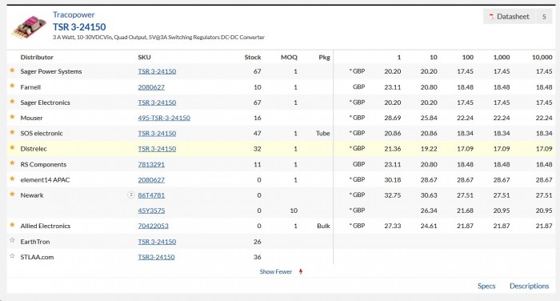This screenshot has height=301, width=560.
Task: Open the Datasheet button
Action: (510, 17)
